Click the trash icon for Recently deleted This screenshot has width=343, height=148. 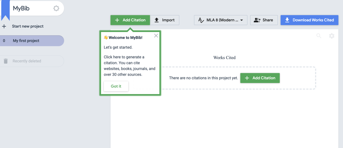(6, 61)
